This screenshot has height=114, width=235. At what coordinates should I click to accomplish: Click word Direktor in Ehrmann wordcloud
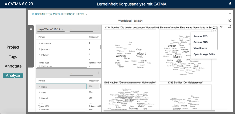click(172, 46)
